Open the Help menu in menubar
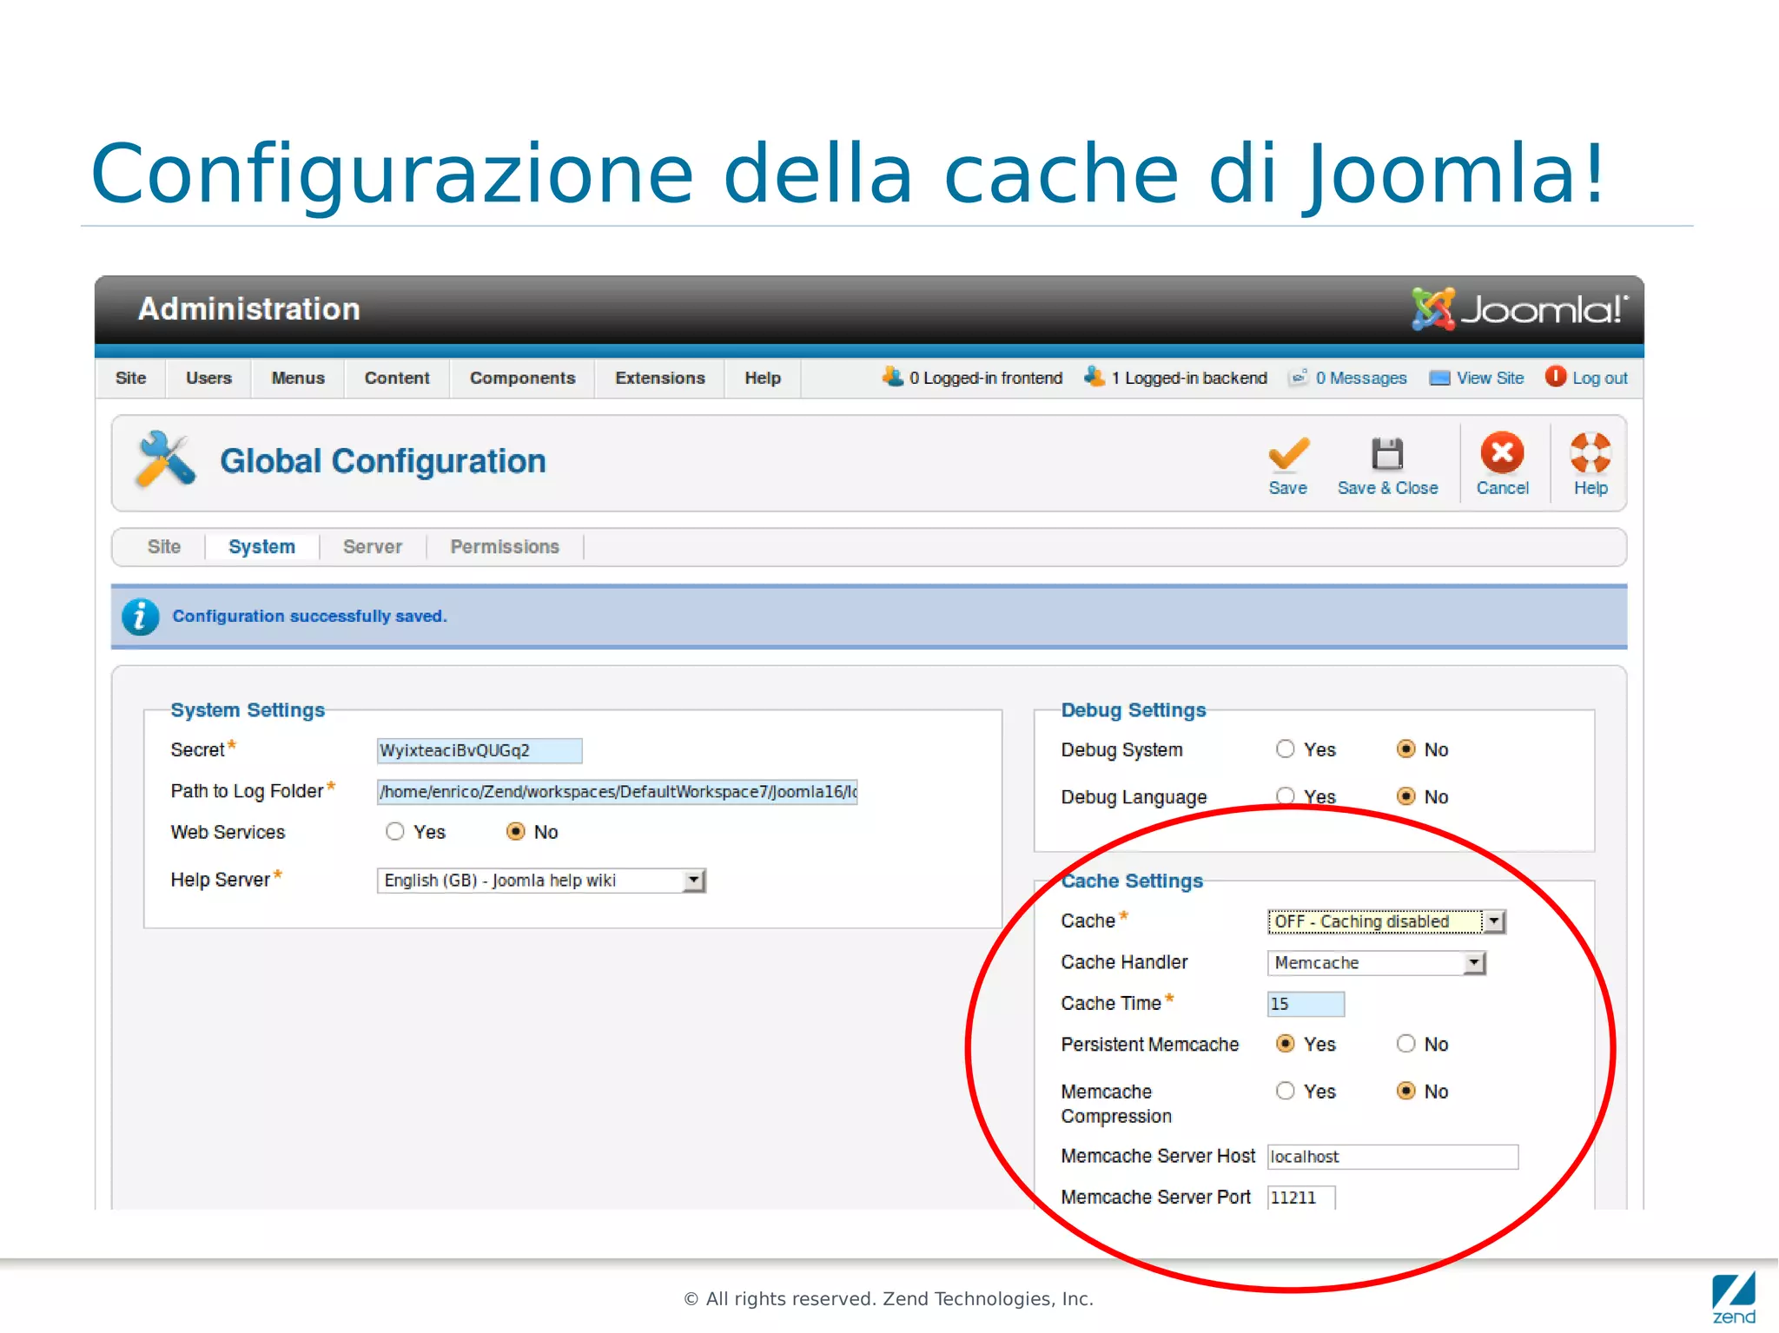 (763, 378)
